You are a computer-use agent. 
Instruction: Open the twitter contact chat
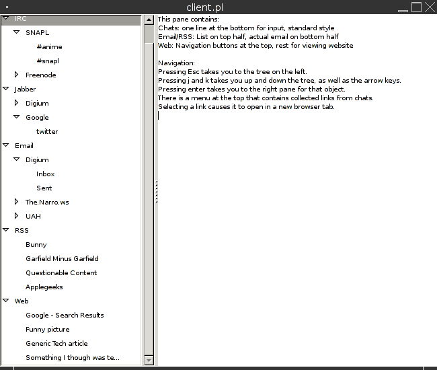pyautogui.click(x=47, y=132)
